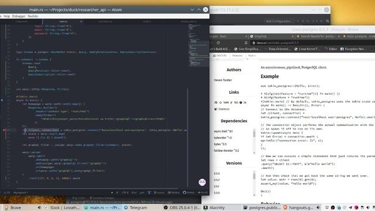Viewport: 375px width, 211px height.
Task: Close the GraphQL tab in Brave
Action: click(x=292, y=36)
